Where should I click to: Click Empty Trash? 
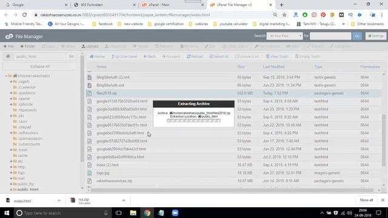pyautogui.click(x=307, y=56)
